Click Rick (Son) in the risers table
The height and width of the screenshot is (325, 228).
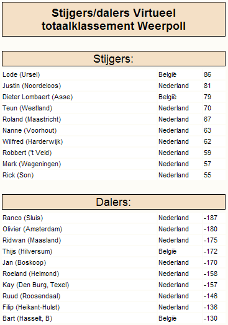(x=18, y=175)
